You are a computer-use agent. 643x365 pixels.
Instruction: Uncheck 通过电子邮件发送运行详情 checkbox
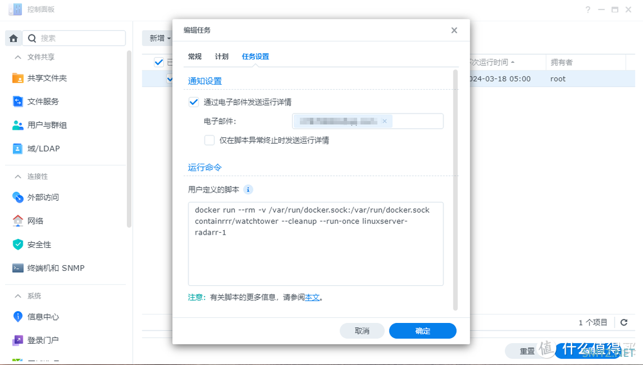193,102
